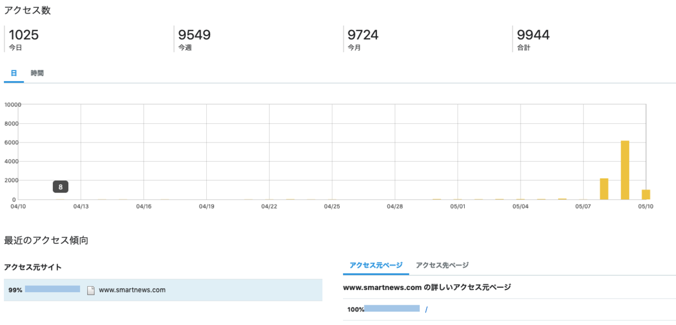Image resolution: width=676 pixels, height=325 pixels.
Task: Click the 04/19 axis date label
Action: (207, 207)
